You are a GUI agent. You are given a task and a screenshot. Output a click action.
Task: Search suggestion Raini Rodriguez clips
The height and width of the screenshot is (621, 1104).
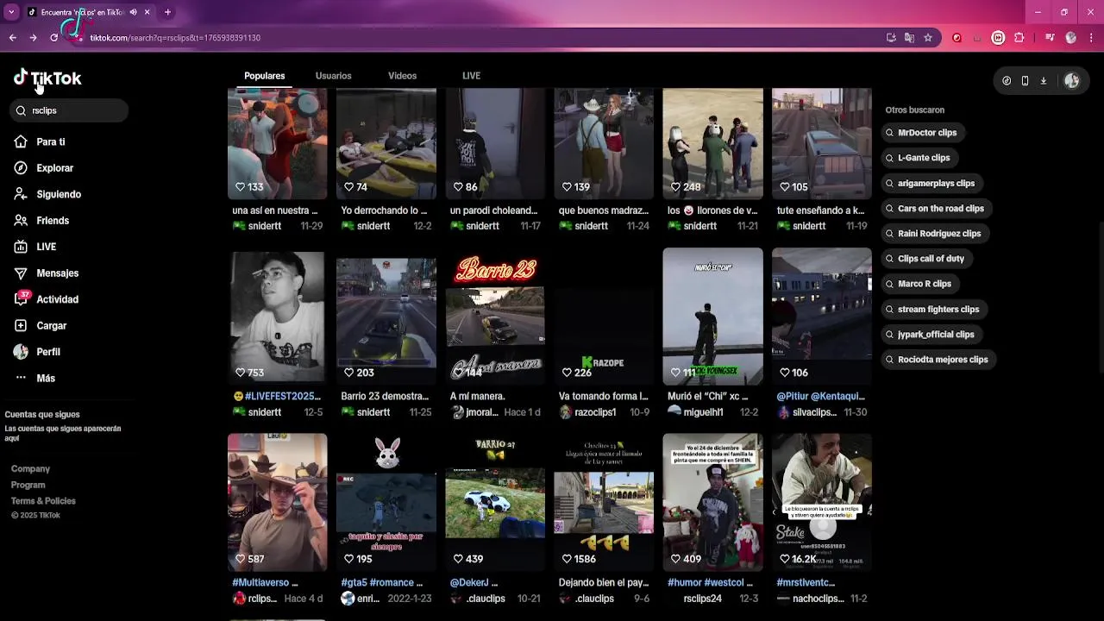coord(933,233)
